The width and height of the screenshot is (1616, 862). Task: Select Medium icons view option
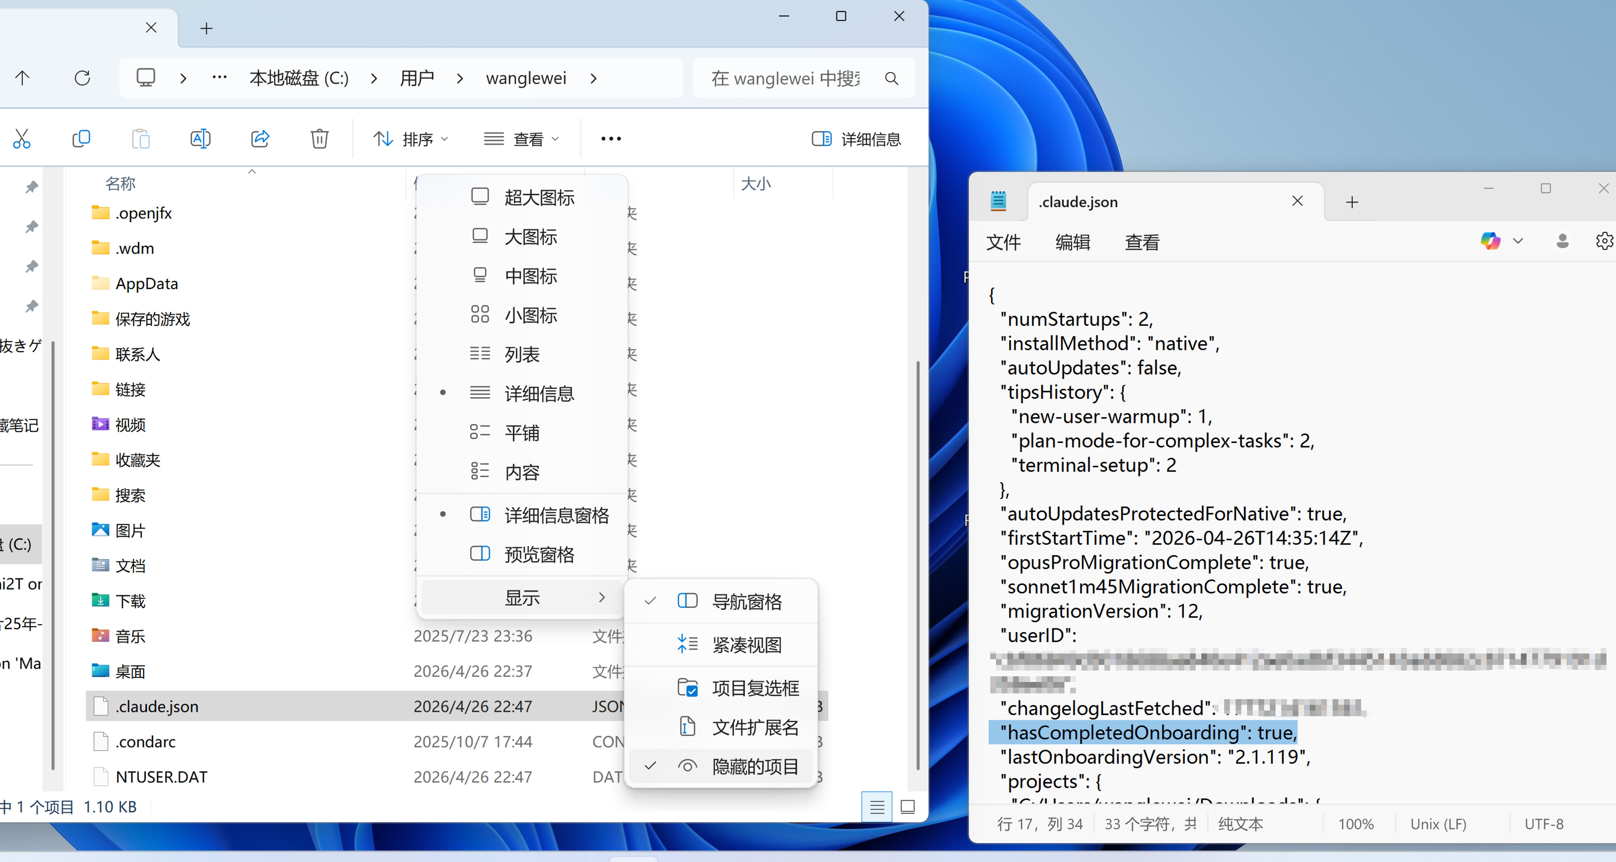522,275
